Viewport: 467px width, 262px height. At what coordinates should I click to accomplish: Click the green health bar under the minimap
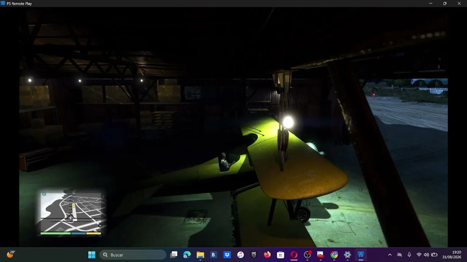tap(55, 233)
